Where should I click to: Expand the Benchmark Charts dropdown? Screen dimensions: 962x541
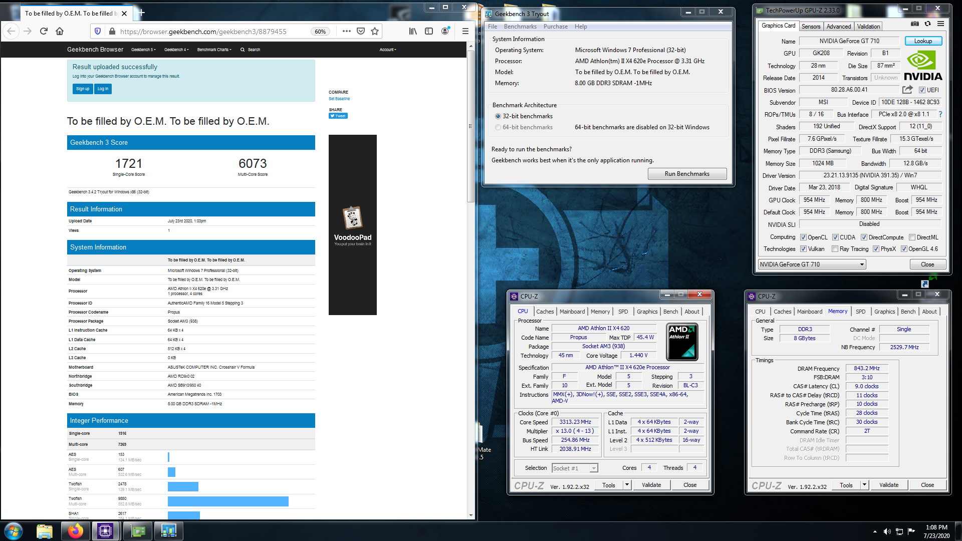[x=214, y=50]
